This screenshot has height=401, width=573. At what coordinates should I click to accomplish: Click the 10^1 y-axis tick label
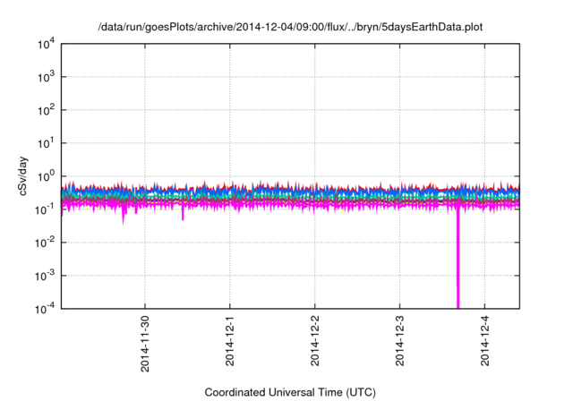tap(46, 143)
